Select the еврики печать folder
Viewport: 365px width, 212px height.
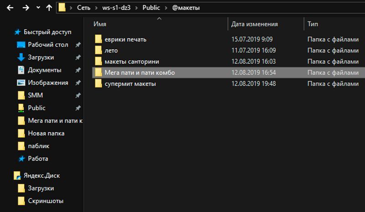pyautogui.click(x=125, y=39)
